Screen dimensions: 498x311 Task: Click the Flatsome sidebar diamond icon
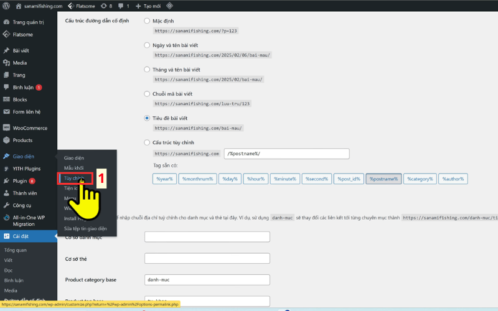6,34
